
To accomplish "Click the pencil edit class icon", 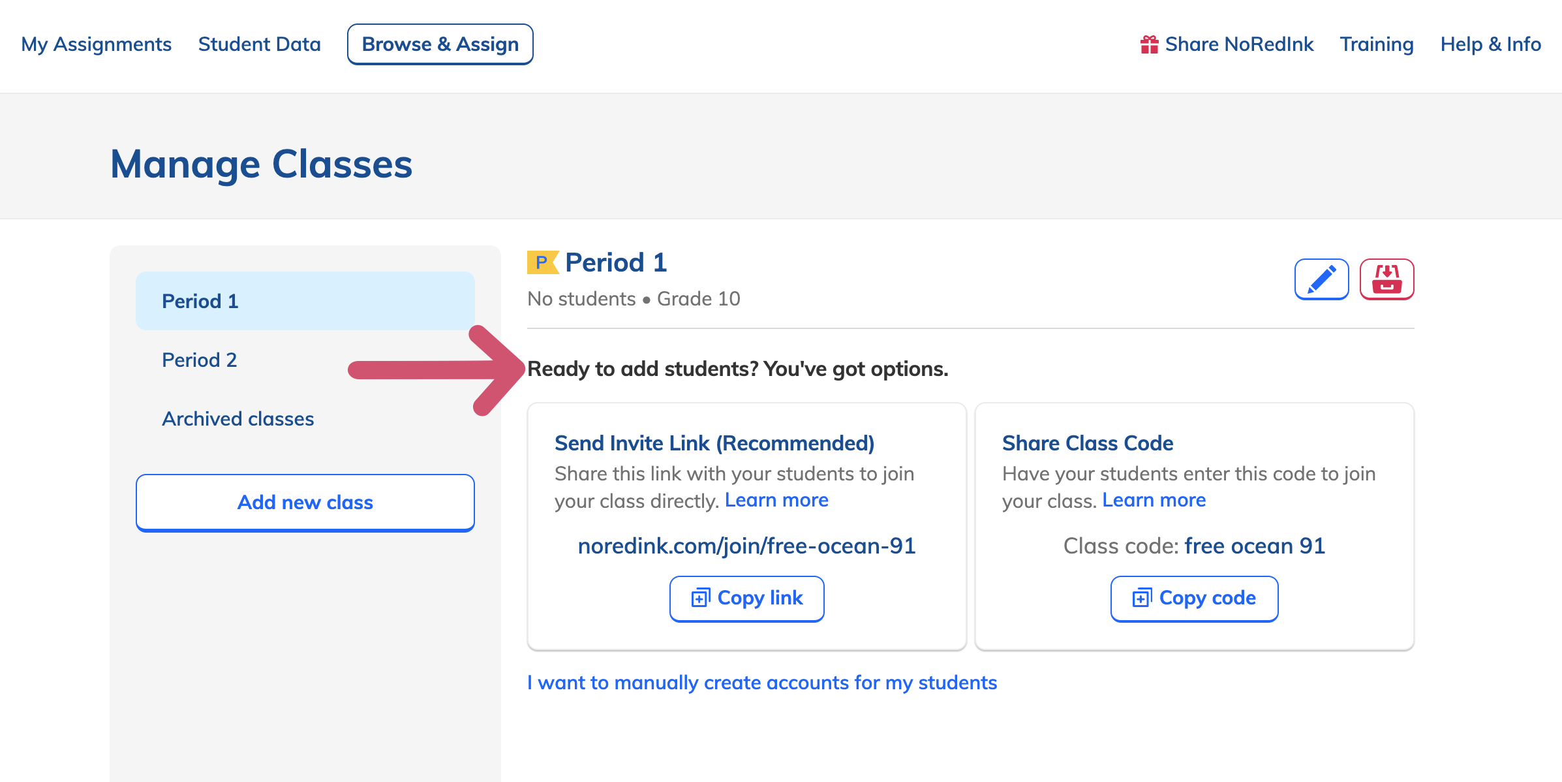I will point(1321,279).
